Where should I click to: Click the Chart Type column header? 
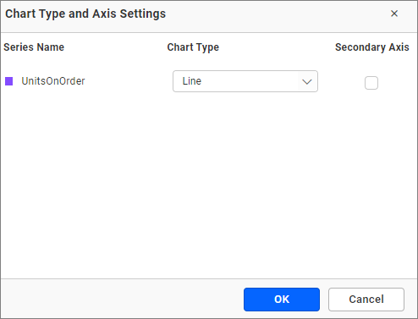coord(193,47)
